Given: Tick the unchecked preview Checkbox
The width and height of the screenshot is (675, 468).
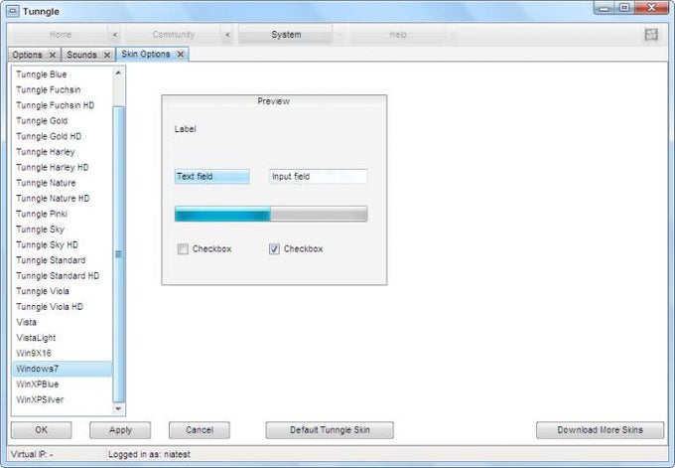Looking at the screenshot, I should [x=183, y=249].
